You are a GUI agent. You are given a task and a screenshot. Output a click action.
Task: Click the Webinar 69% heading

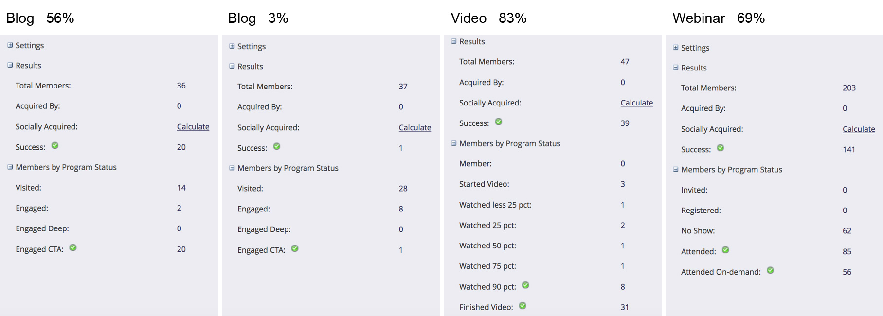point(719,18)
